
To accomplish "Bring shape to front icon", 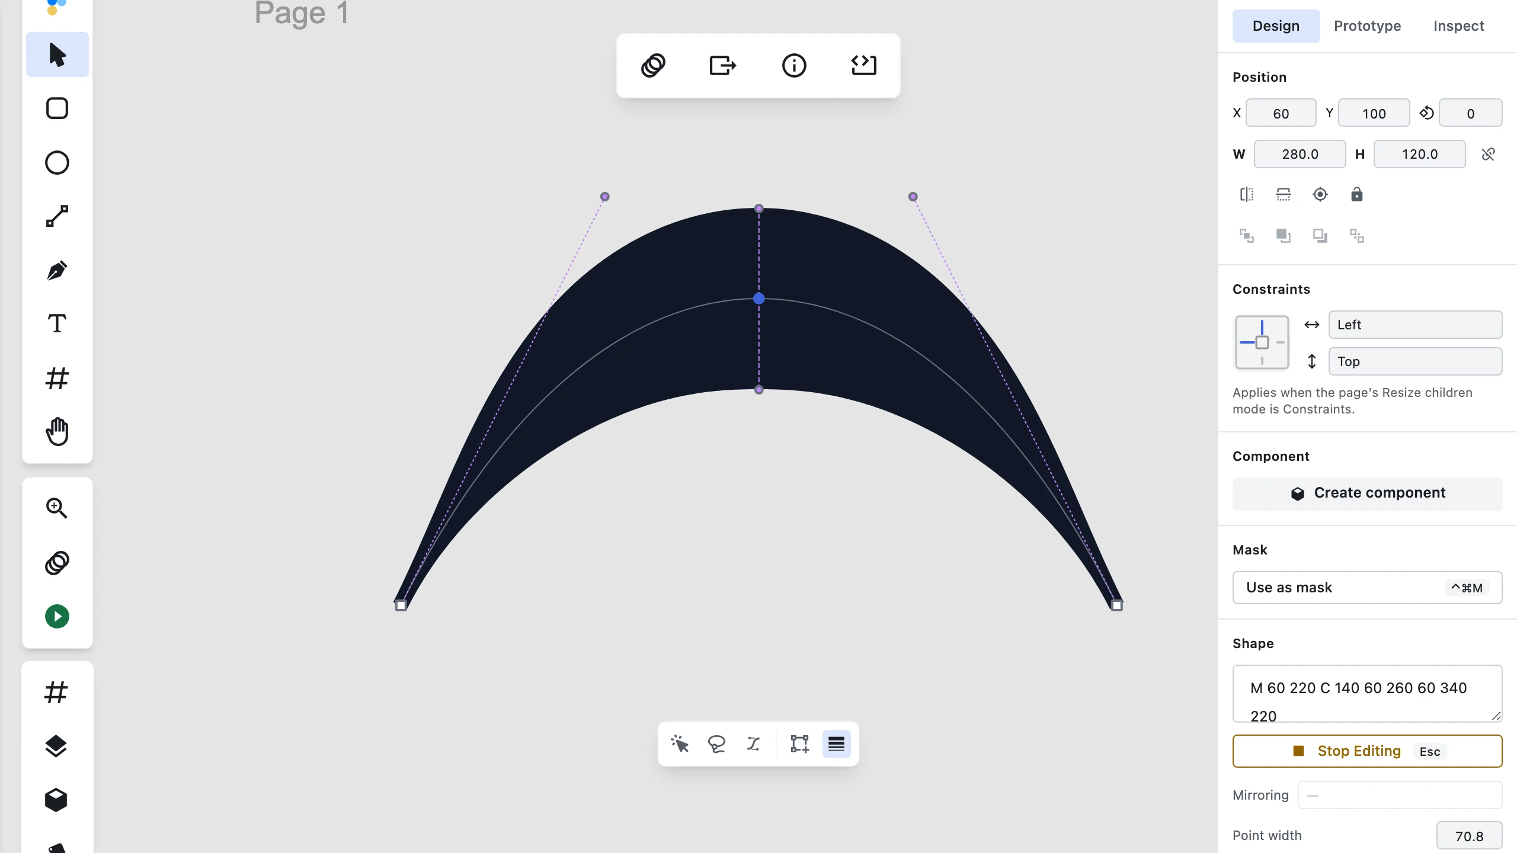I will pos(1247,236).
